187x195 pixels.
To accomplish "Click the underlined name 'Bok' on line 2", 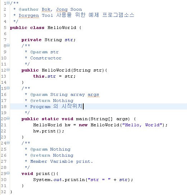I will [46, 9].
